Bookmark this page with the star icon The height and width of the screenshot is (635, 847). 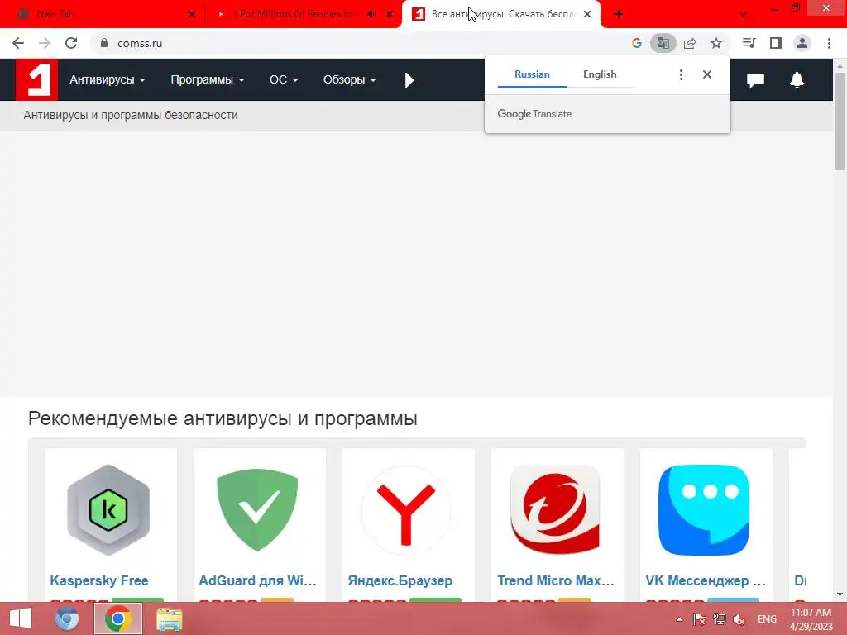(716, 43)
